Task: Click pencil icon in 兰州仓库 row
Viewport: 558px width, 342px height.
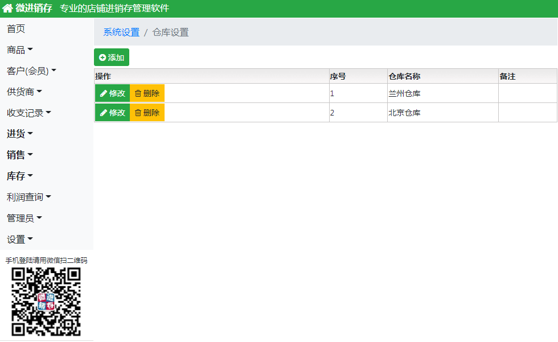Action: [104, 93]
